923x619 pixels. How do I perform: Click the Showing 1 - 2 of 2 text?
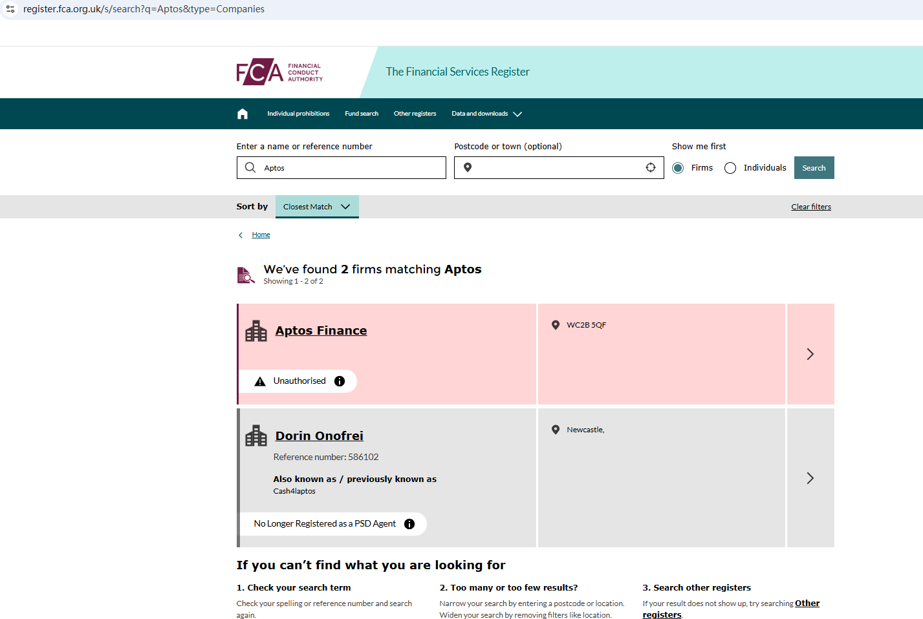pos(293,281)
